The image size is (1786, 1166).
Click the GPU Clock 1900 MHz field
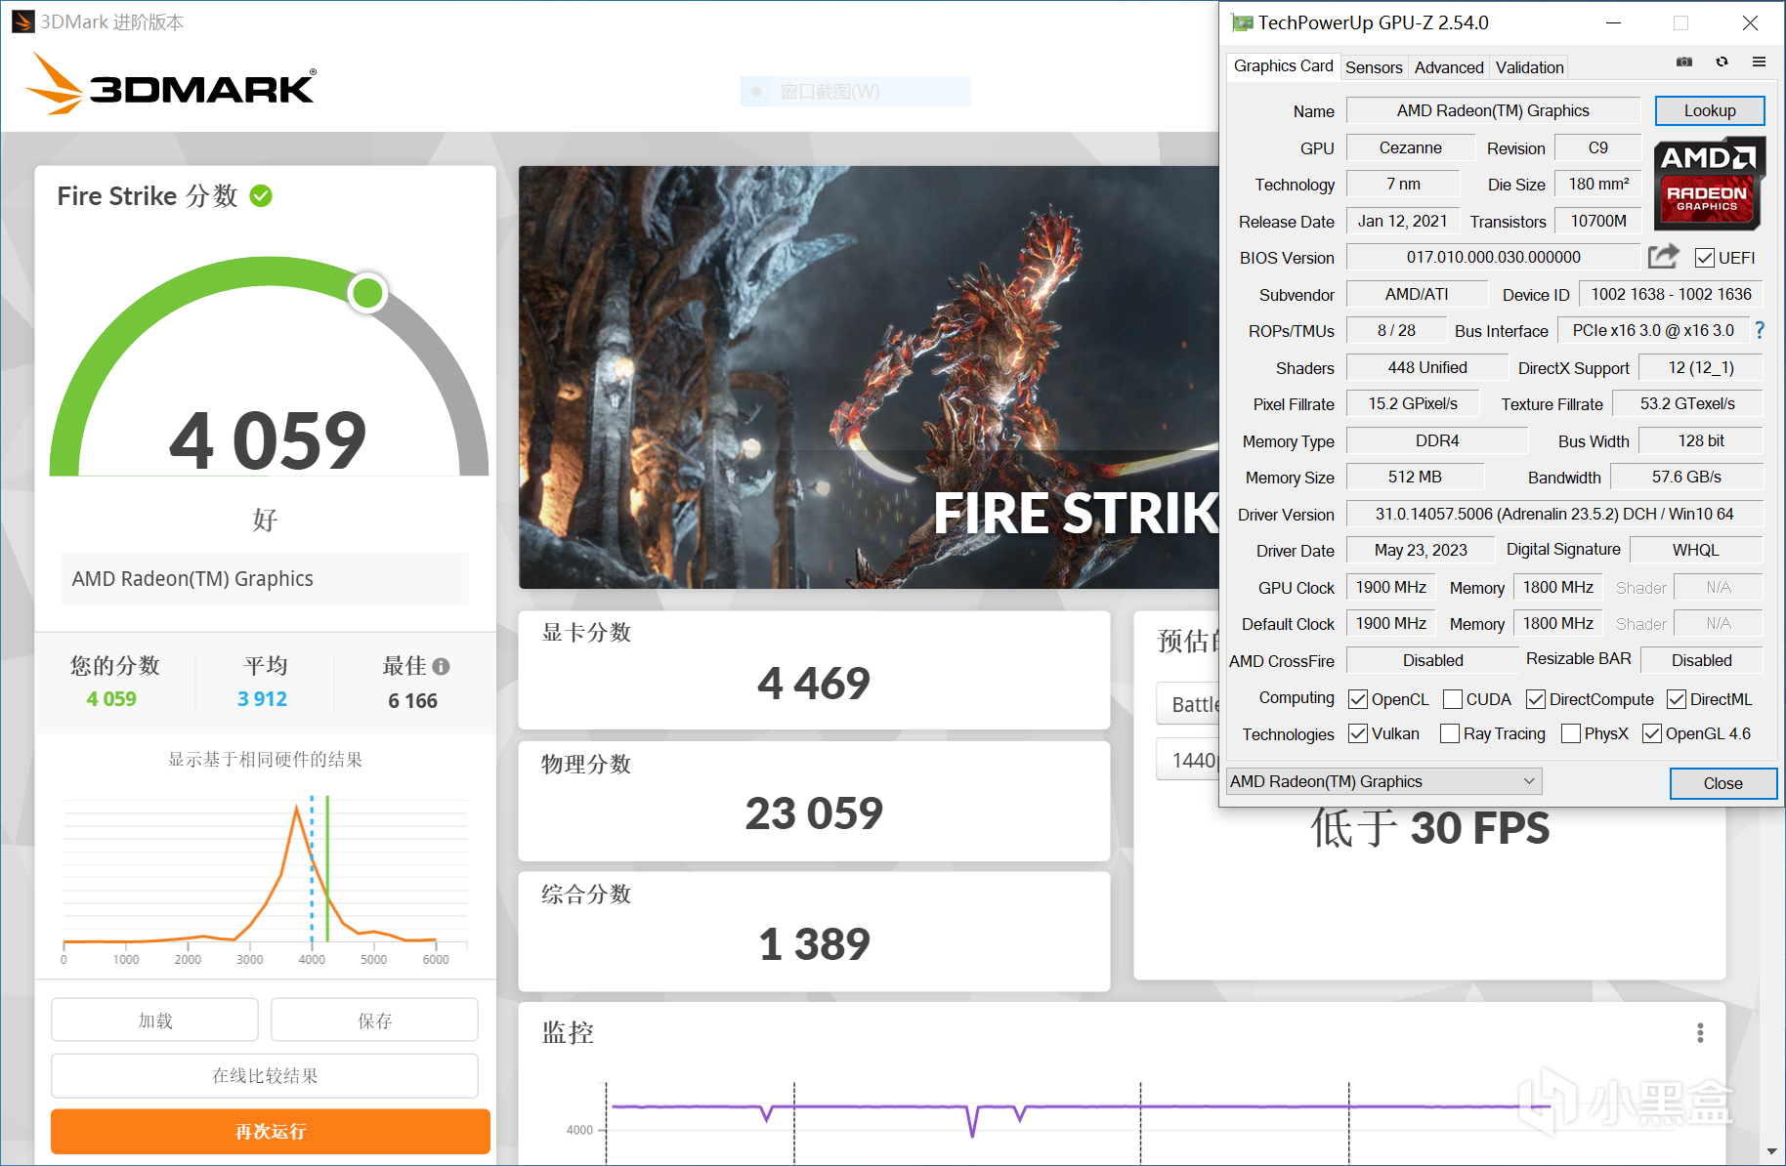click(x=1390, y=587)
